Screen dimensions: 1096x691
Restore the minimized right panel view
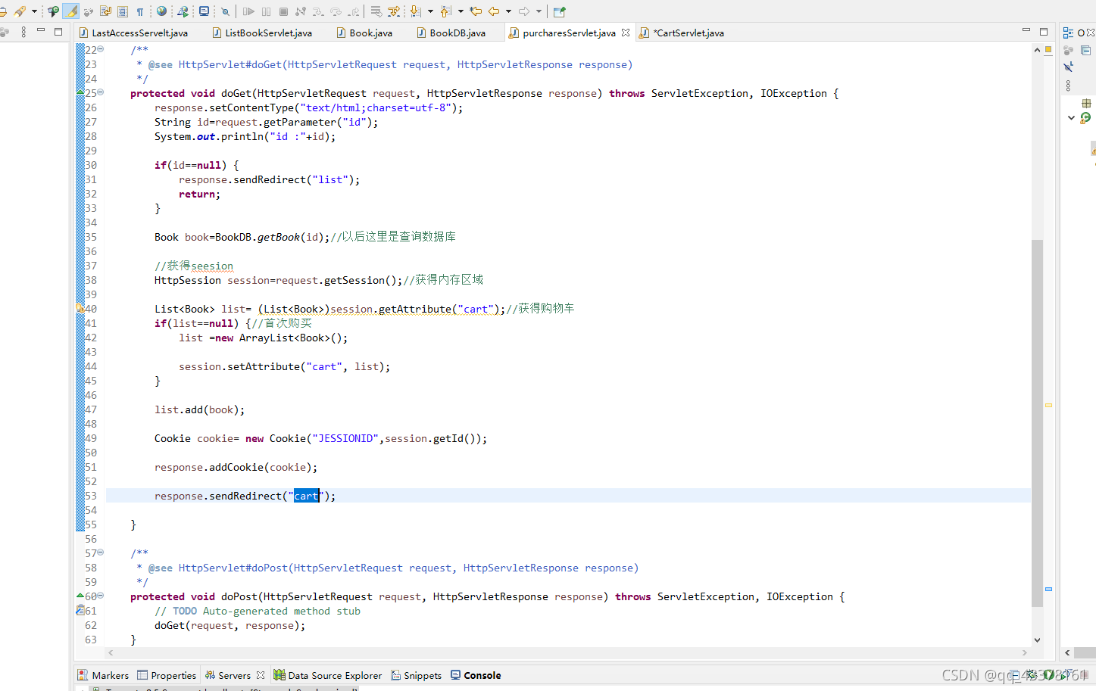[1086, 50]
